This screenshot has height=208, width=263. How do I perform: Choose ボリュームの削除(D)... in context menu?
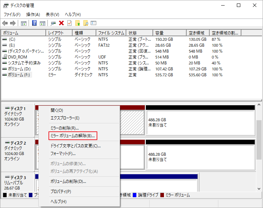point(79,182)
